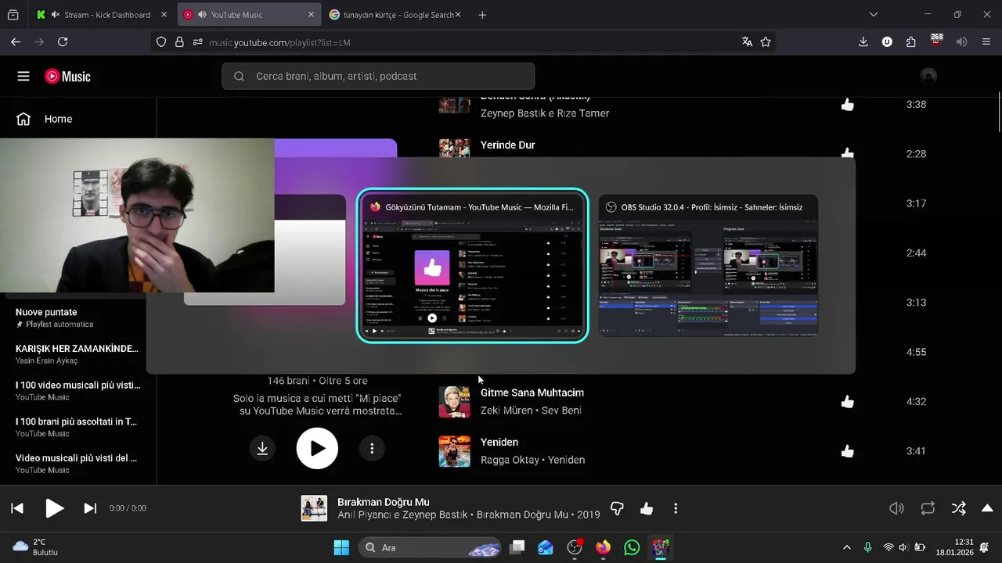Toggle like on Zeynep Bastık e Rıza Tamer song

coord(848,105)
